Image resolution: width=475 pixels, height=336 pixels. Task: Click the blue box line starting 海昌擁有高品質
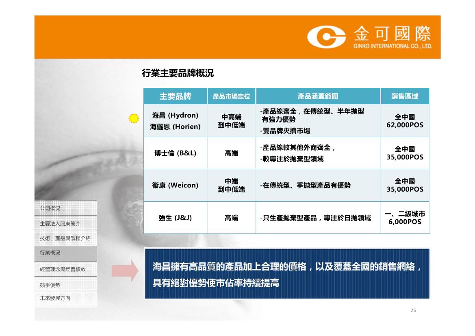tap(287, 266)
